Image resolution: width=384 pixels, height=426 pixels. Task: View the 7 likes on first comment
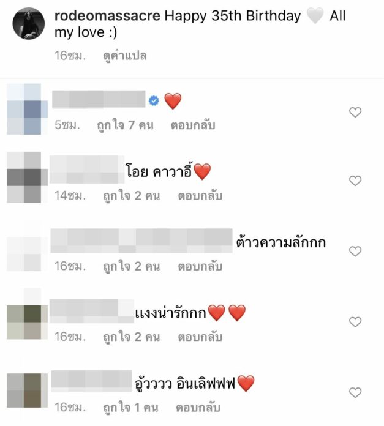click(126, 125)
